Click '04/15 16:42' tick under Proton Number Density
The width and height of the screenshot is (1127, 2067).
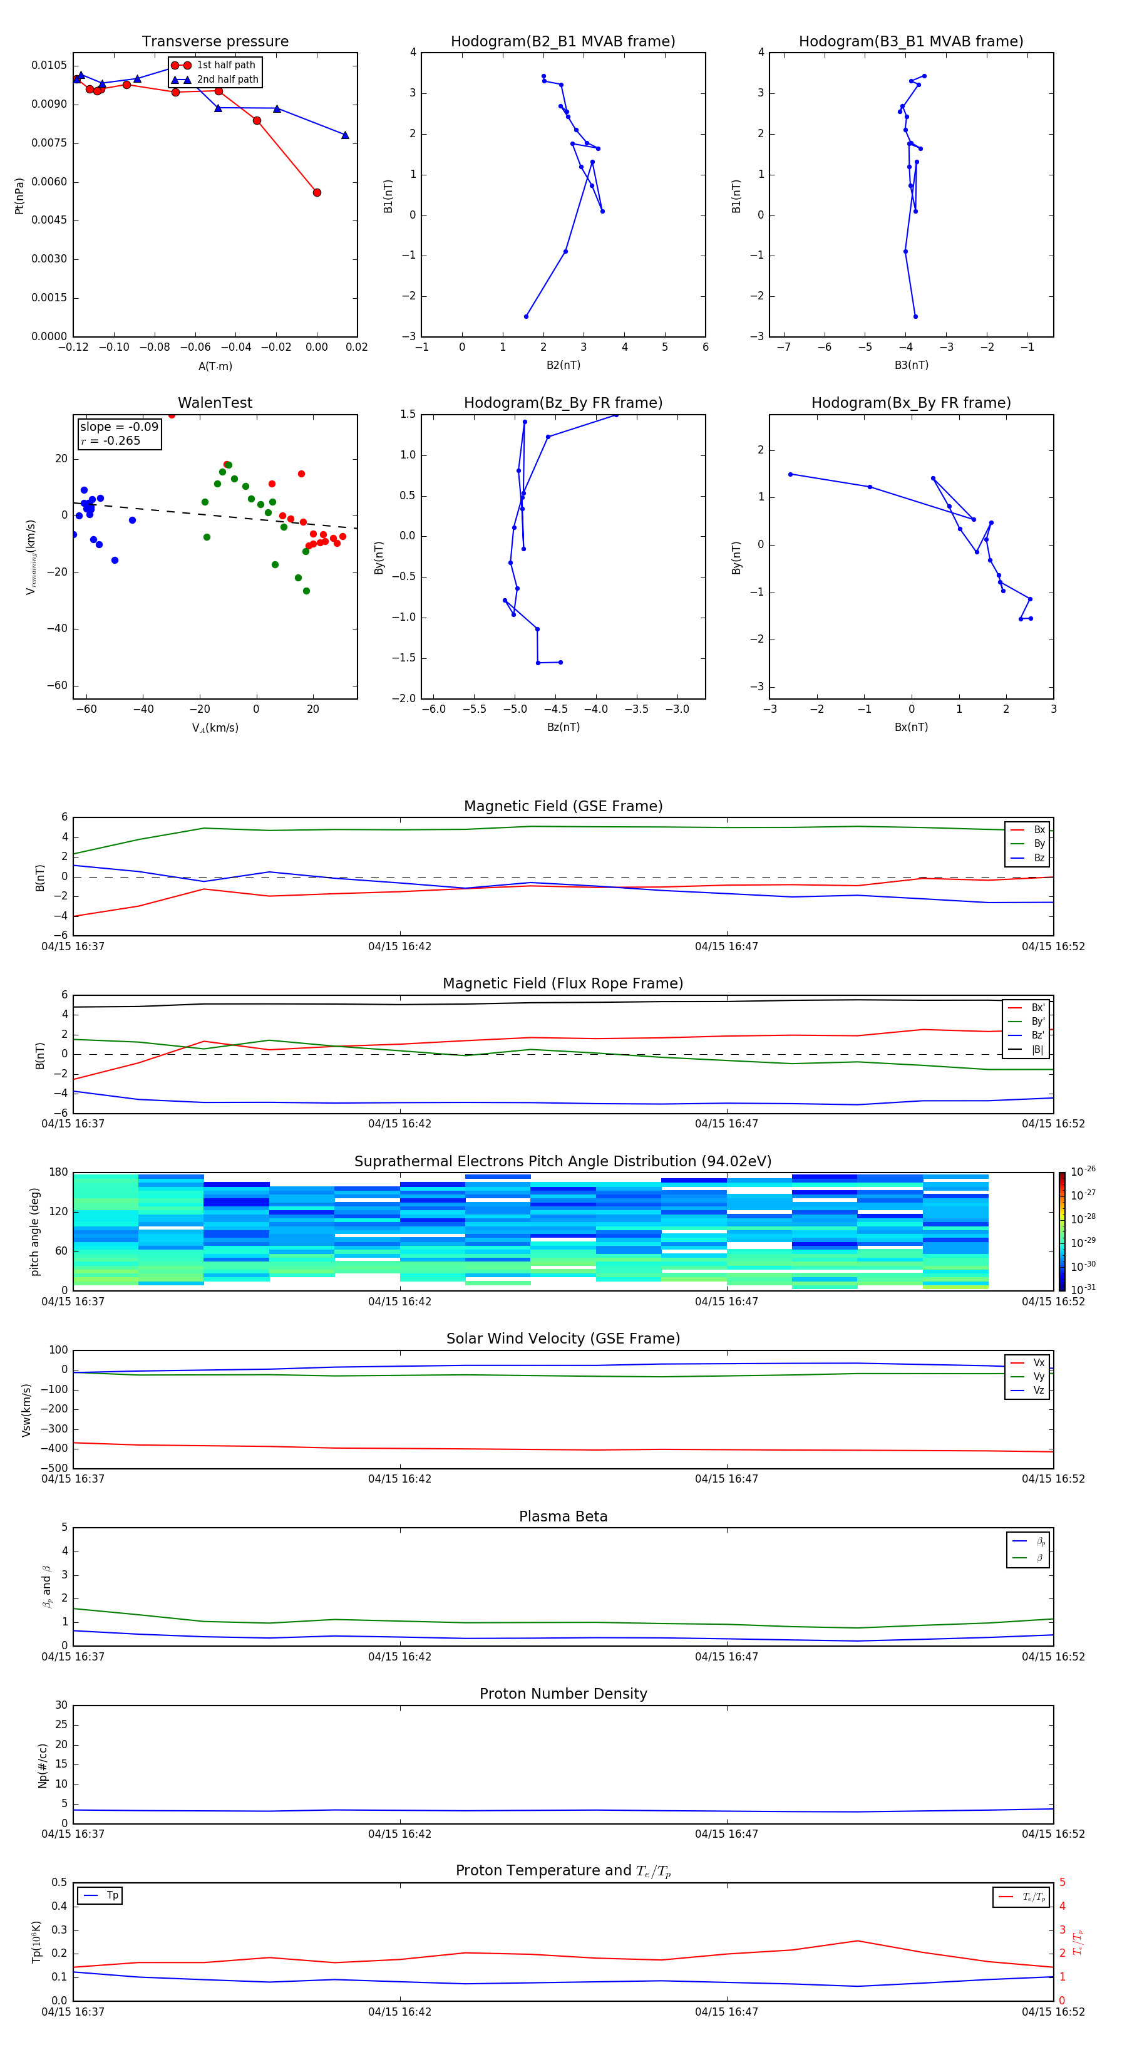(399, 1834)
